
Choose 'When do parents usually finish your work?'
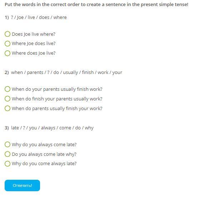click(x=8, y=108)
